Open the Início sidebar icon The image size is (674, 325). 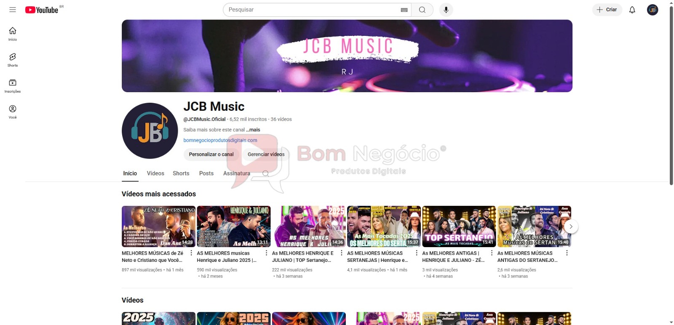coord(13,34)
